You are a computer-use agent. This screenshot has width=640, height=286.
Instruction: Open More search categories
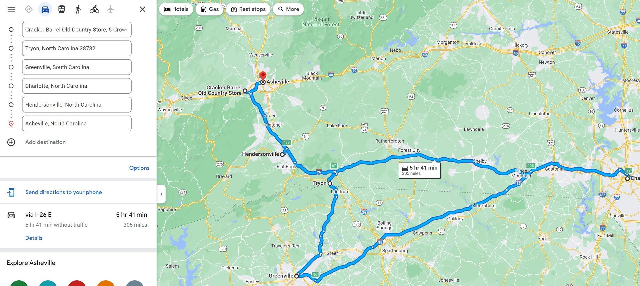288,9
